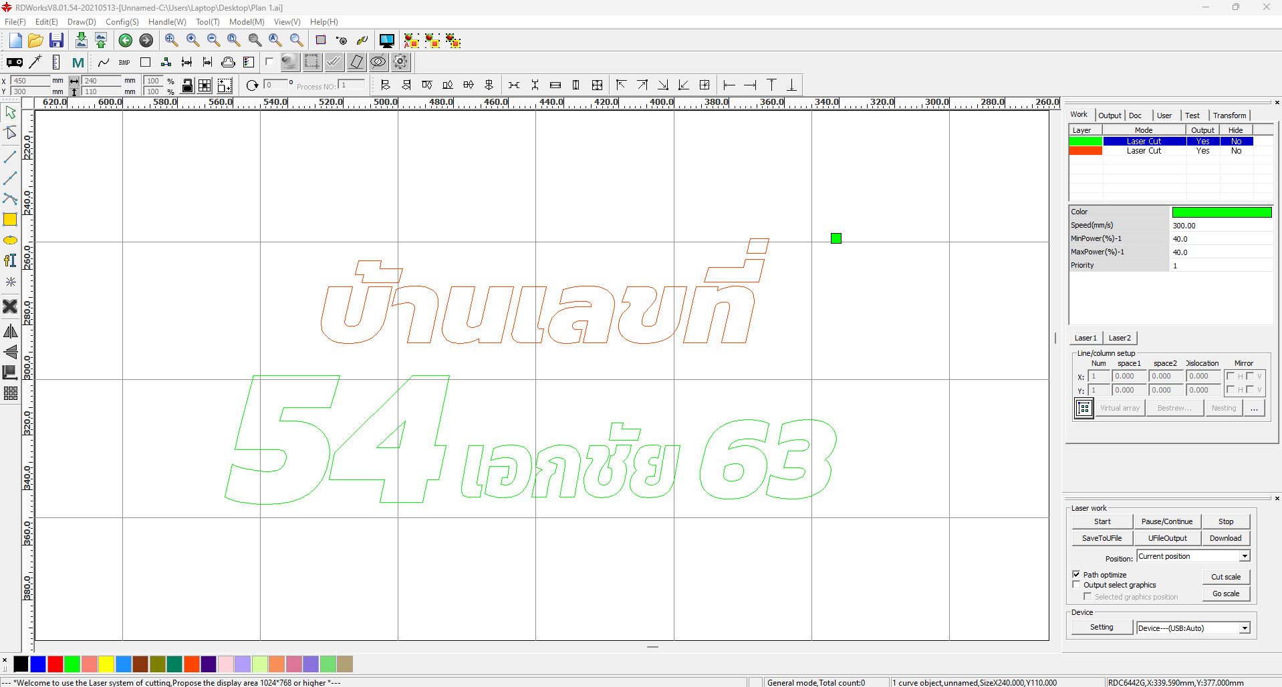Screen dimensions: 1282x687
Task: Click the same width icon
Action: tap(555, 85)
